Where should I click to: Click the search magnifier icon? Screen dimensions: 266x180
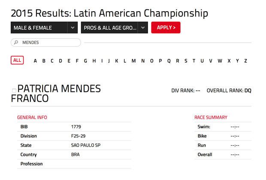click(16, 43)
